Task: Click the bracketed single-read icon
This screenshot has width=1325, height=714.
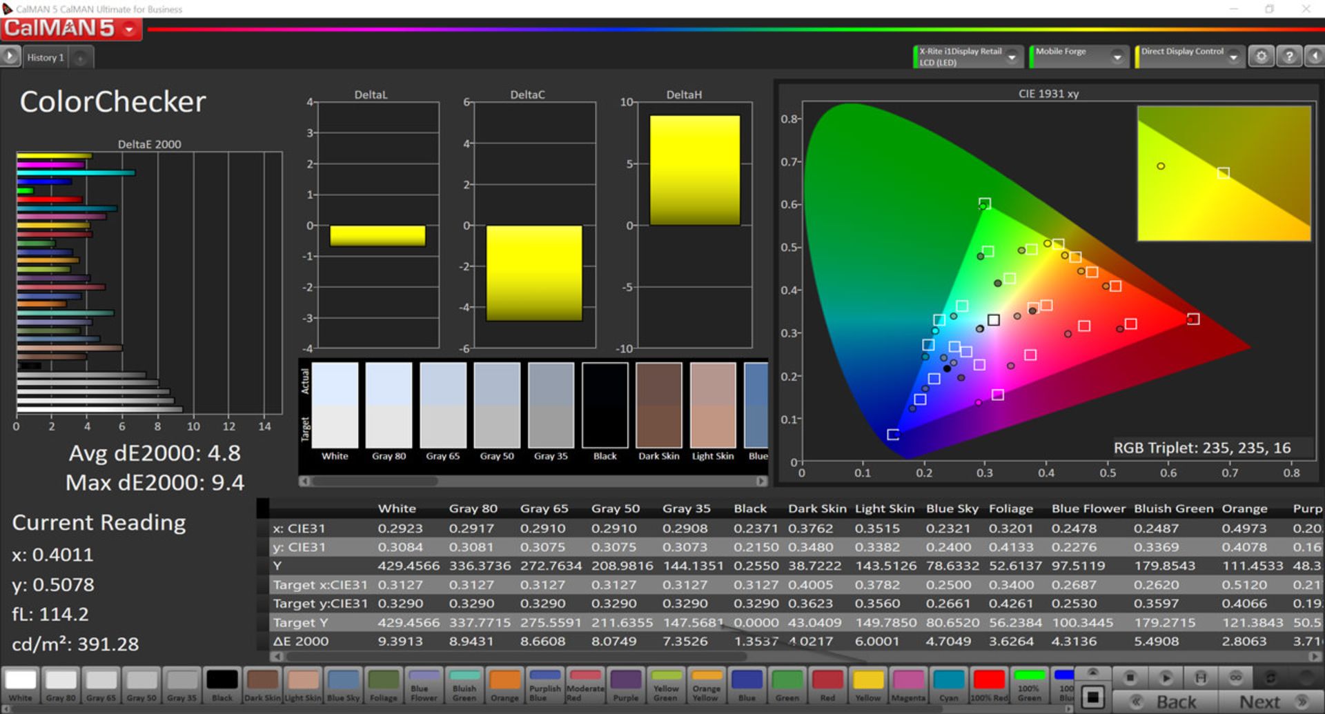Action: point(1201,678)
